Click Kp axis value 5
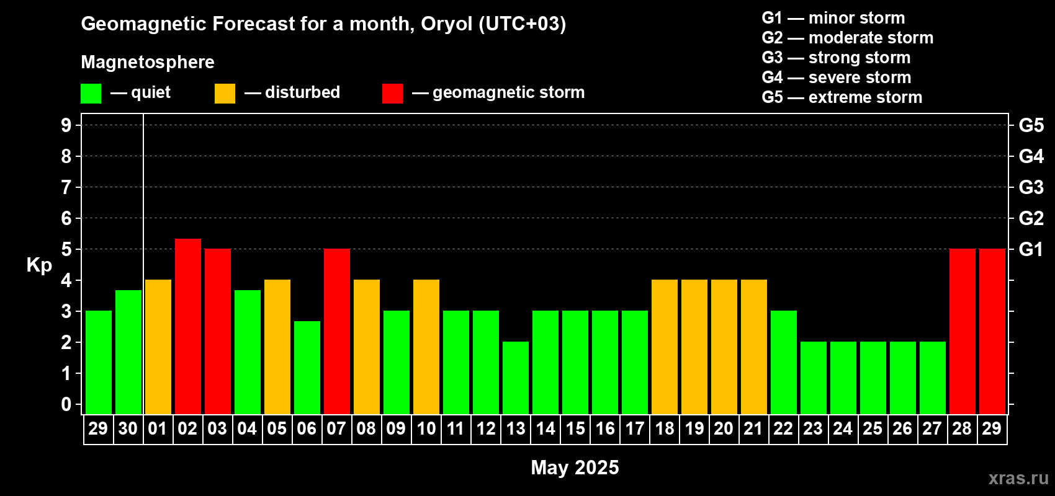The height and width of the screenshot is (496, 1055). click(66, 249)
